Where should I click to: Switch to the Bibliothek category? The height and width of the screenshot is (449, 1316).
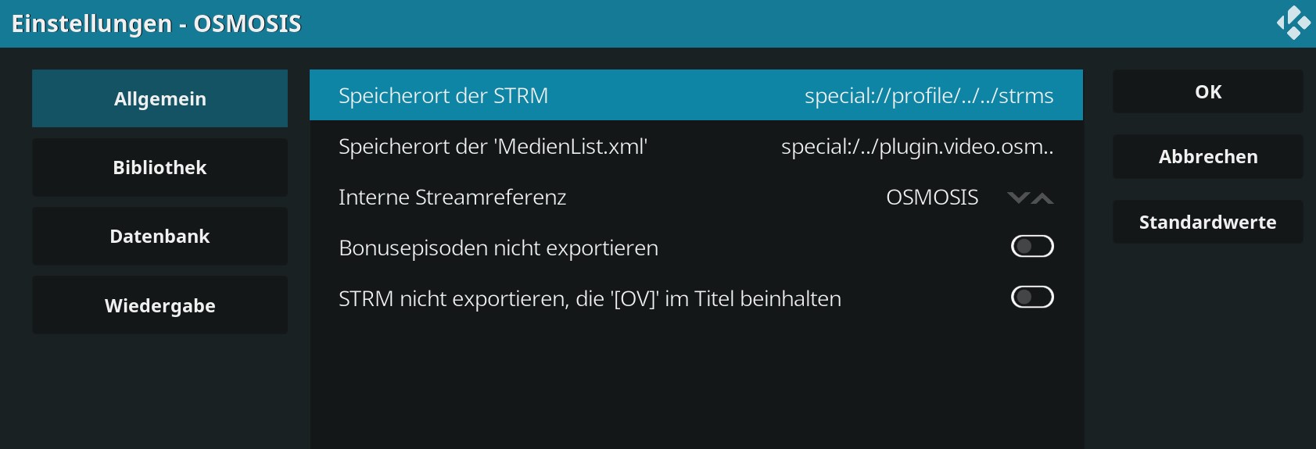(x=160, y=167)
